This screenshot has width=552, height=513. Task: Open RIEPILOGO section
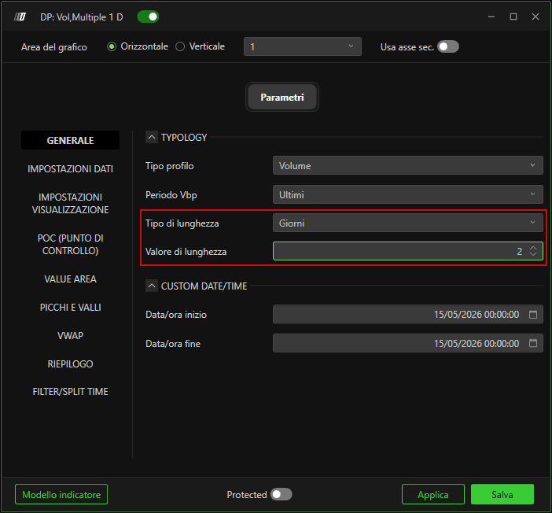(x=71, y=364)
